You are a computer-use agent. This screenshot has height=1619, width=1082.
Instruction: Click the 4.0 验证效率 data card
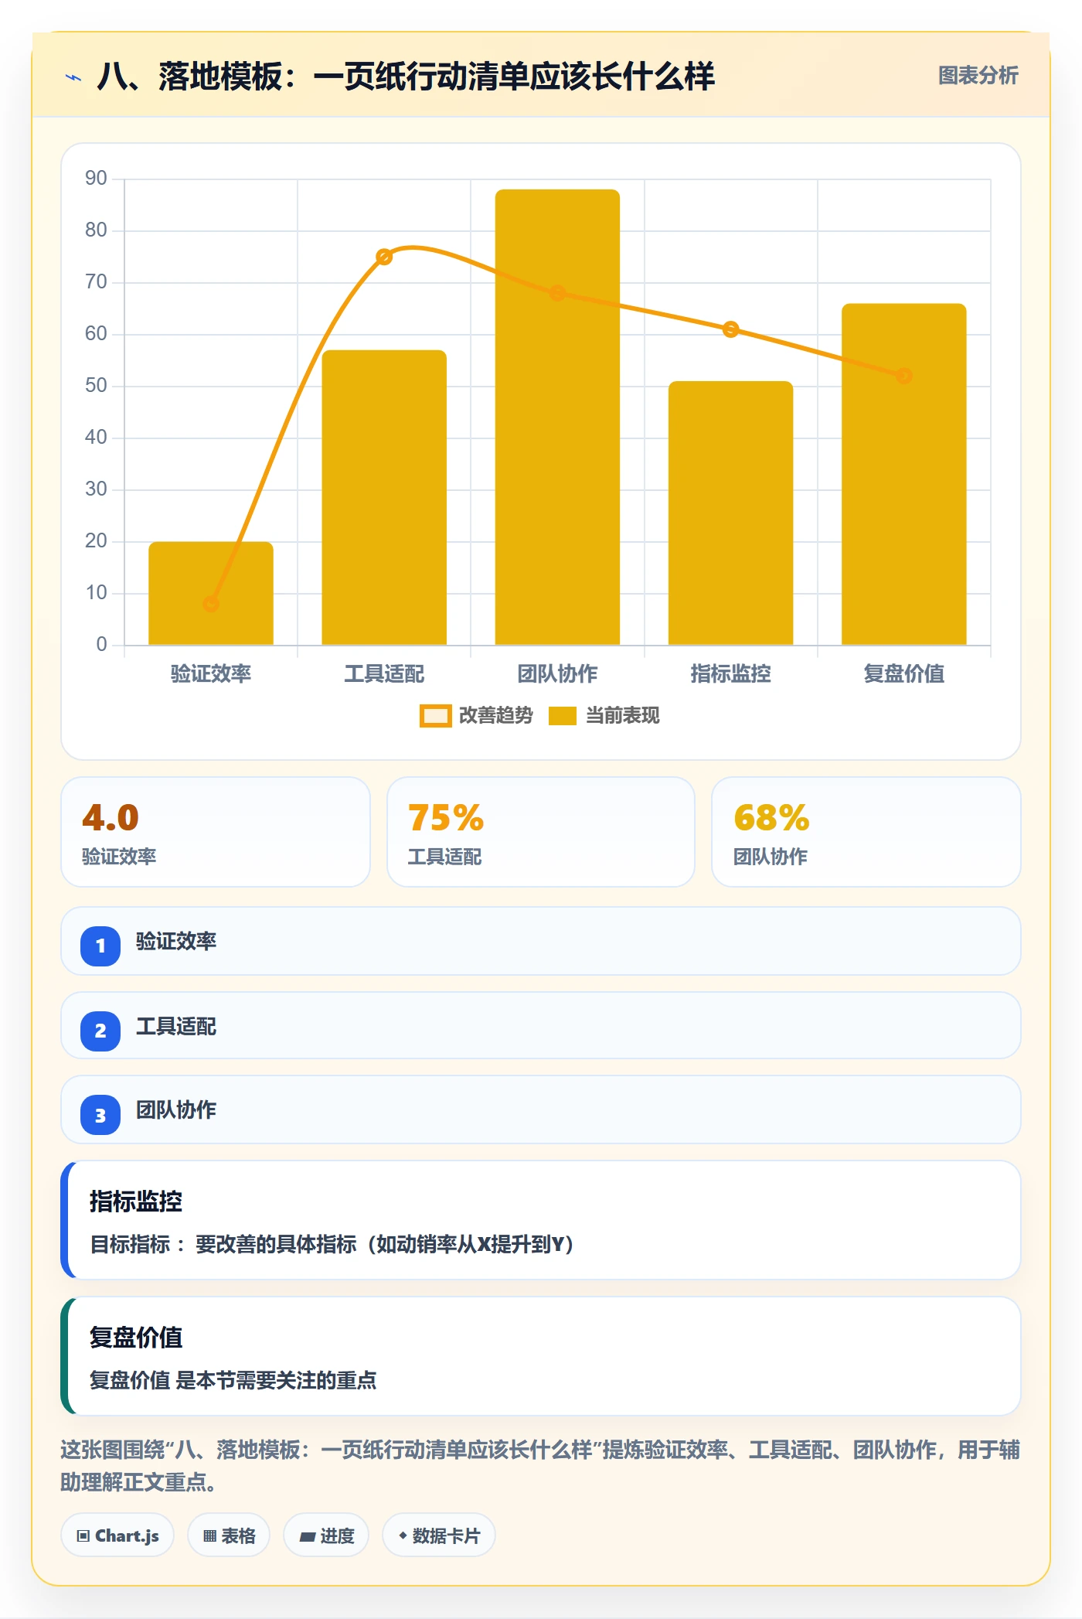216,832
